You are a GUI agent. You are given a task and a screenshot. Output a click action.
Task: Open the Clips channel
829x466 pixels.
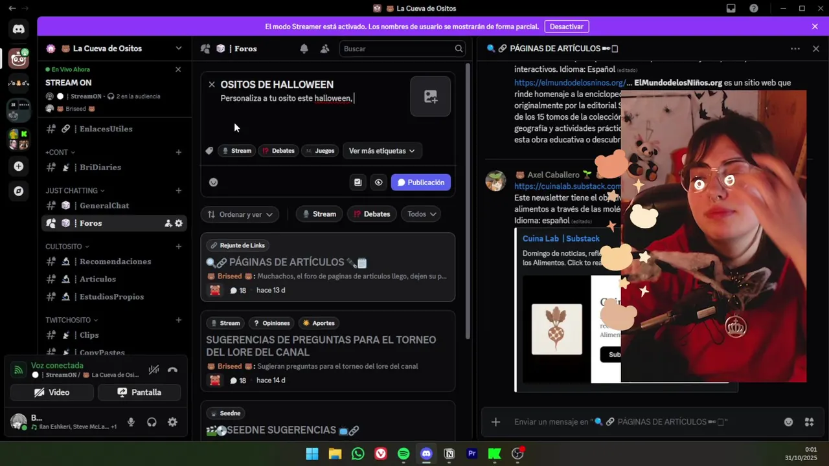[x=114, y=335]
